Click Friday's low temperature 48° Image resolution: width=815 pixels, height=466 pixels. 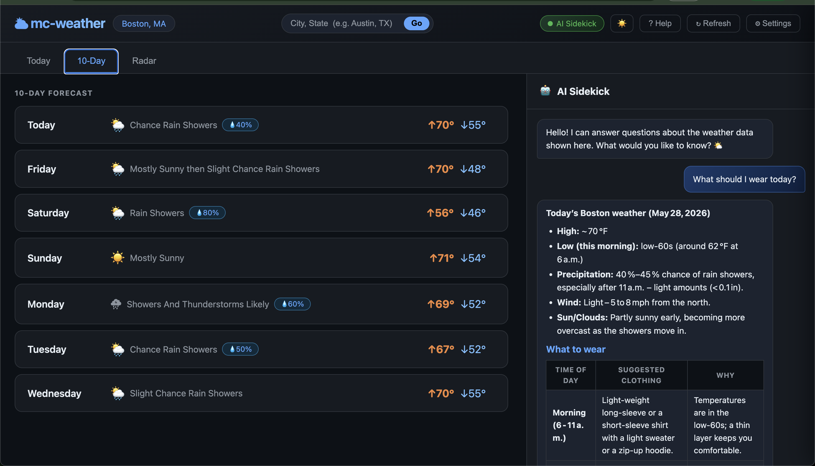tap(473, 169)
